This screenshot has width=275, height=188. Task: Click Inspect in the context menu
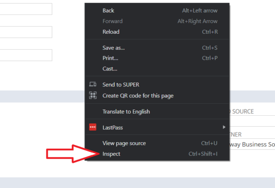coord(157,154)
